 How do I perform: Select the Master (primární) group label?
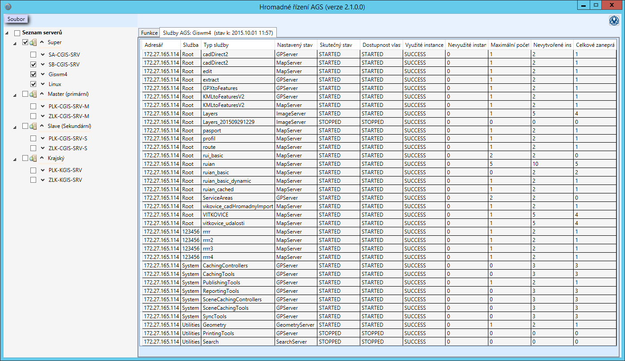pyautogui.click(x=68, y=94)
